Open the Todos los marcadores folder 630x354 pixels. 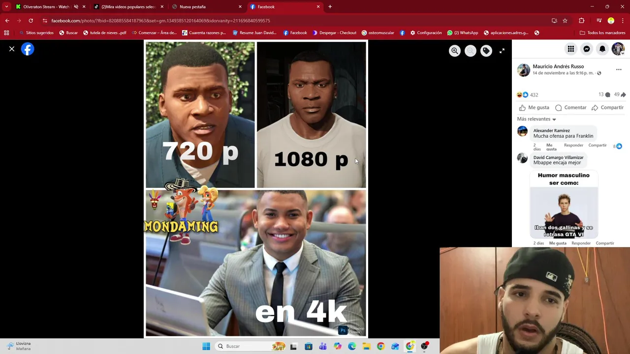tap(602, 33)
